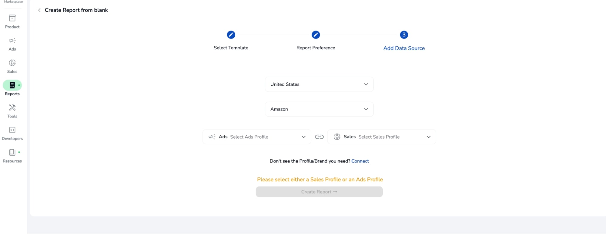Click the chevron of the Sales profile dropdown
Screen dimensions: 606x234
[x=429, y=137]
